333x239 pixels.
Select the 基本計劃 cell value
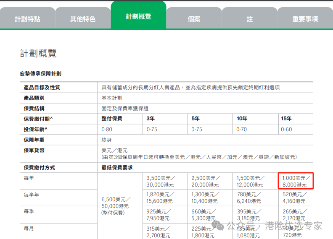112,98
